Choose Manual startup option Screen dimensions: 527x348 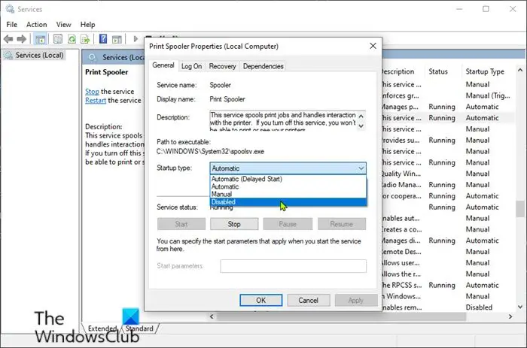point(288,194)
